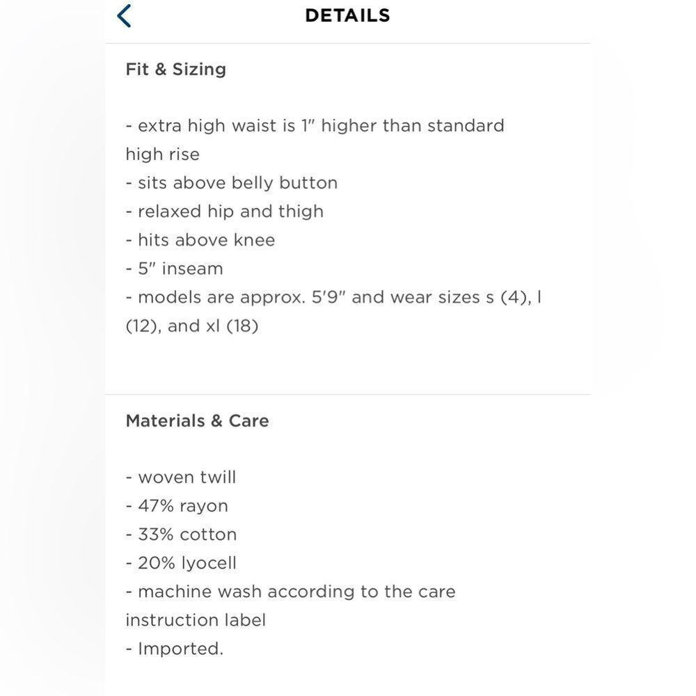Click the extra high waist description line
The image size is (696, 696).
[315, 125]
